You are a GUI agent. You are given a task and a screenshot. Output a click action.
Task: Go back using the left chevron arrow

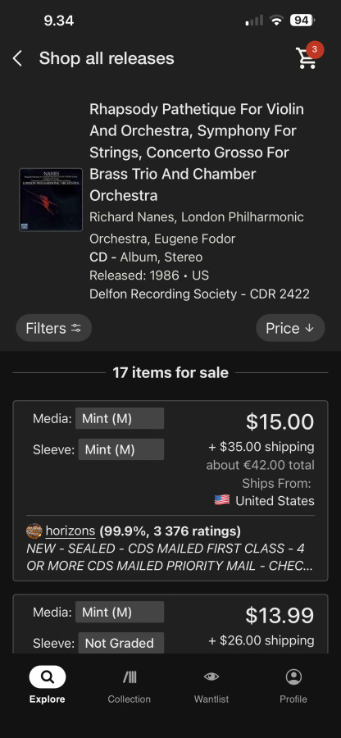click(17, 59)
